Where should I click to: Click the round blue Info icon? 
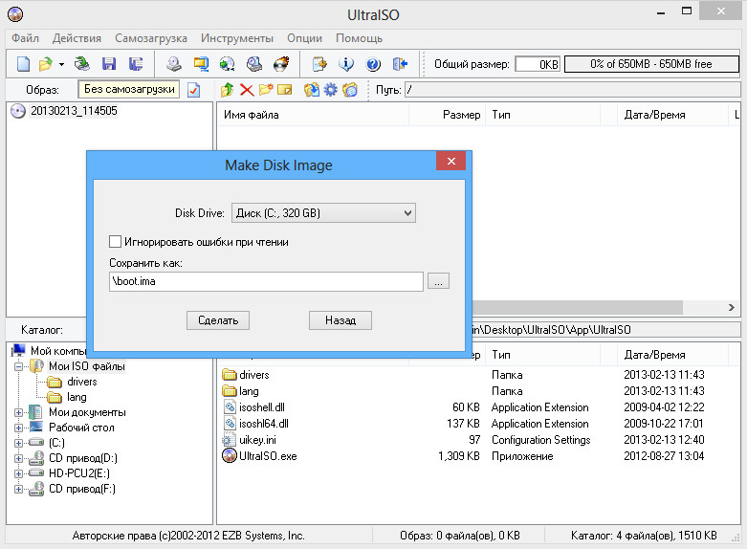tap(347, 64)
